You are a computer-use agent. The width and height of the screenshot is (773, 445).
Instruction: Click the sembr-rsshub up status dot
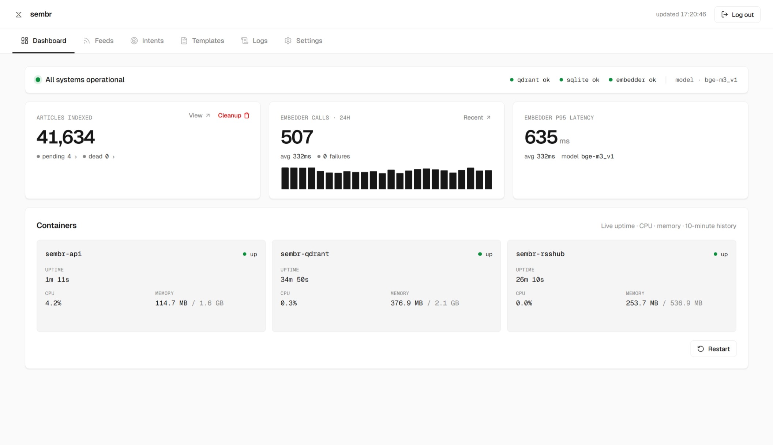point(715,254)
